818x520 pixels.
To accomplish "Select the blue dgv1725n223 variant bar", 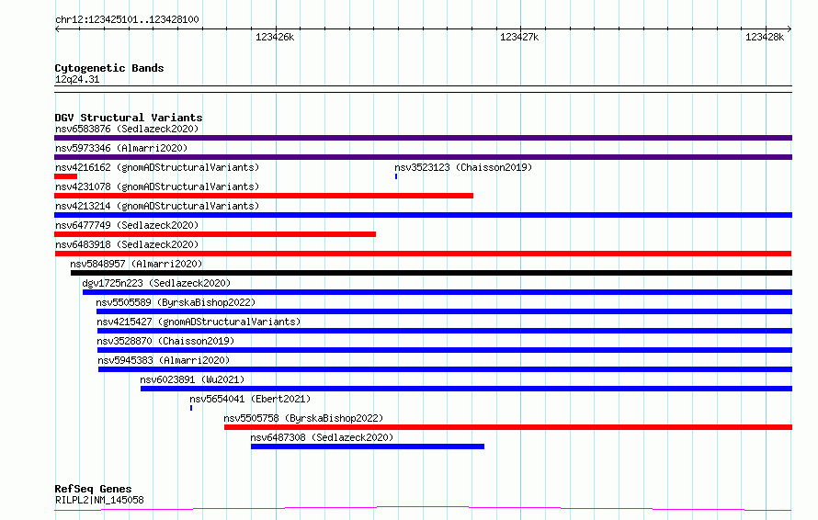I will point(437,292).
